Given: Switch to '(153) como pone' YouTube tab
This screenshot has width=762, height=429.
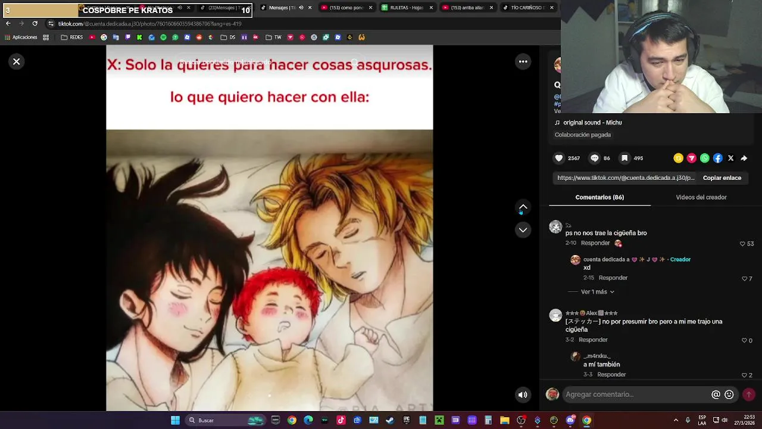Looking at the screenshot, I should tap(346, 8).
